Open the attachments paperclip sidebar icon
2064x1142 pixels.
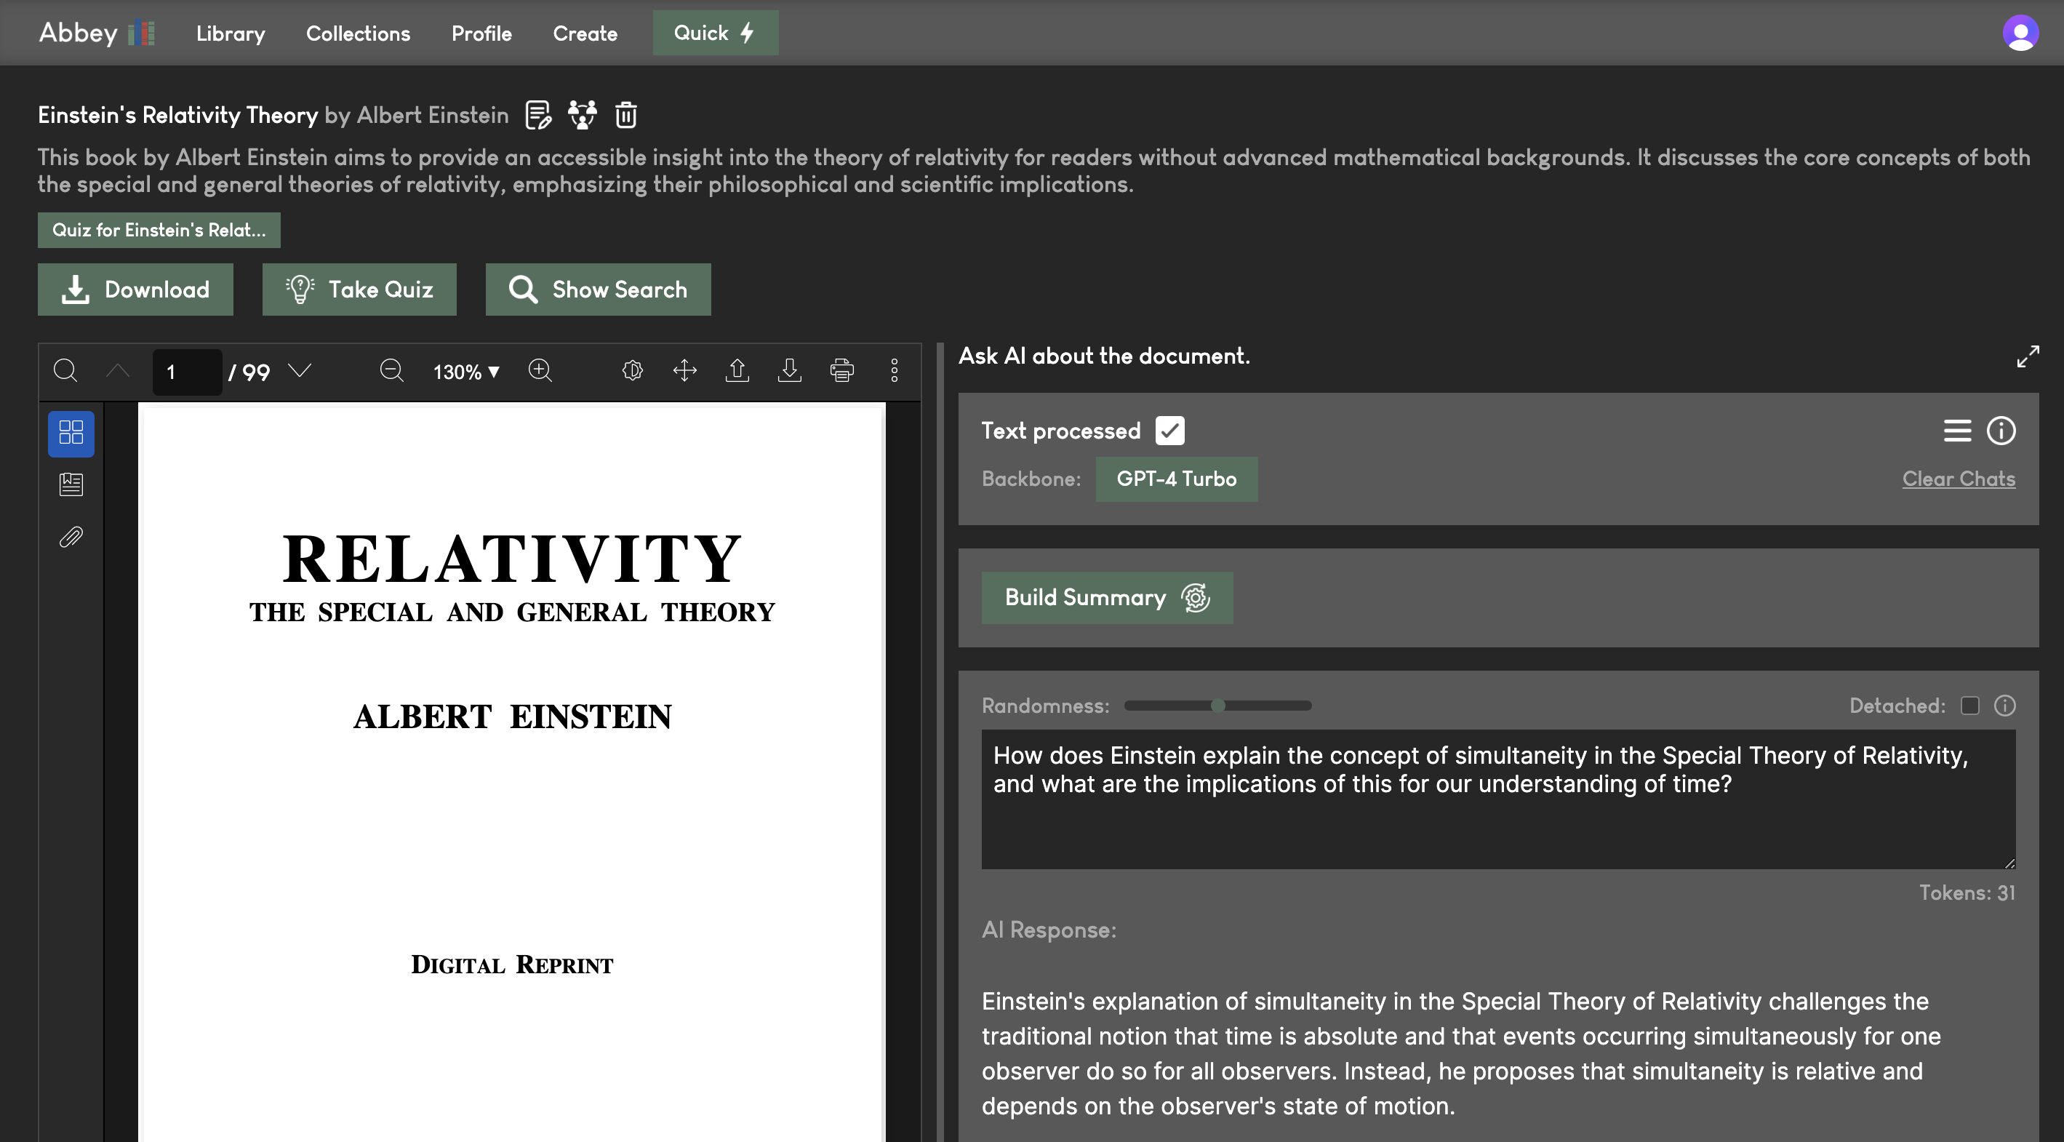click(x=71, y=537)
